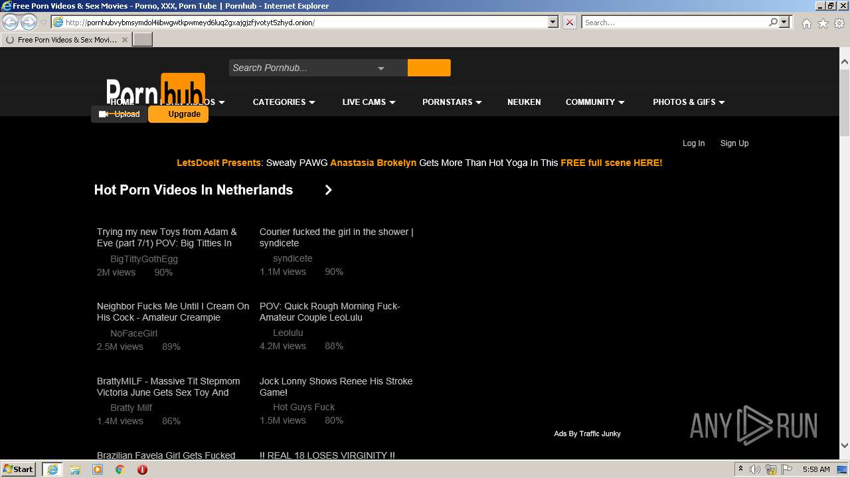Click the page scrollbar down arrow
The height and width of the screenshot is (478, 850).
(844, 445)
